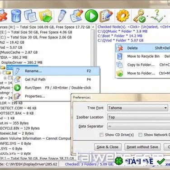Open the Tree Font dropdown showing Tahoma
Viewport: 170px width, 170px height.
[137, 108]
